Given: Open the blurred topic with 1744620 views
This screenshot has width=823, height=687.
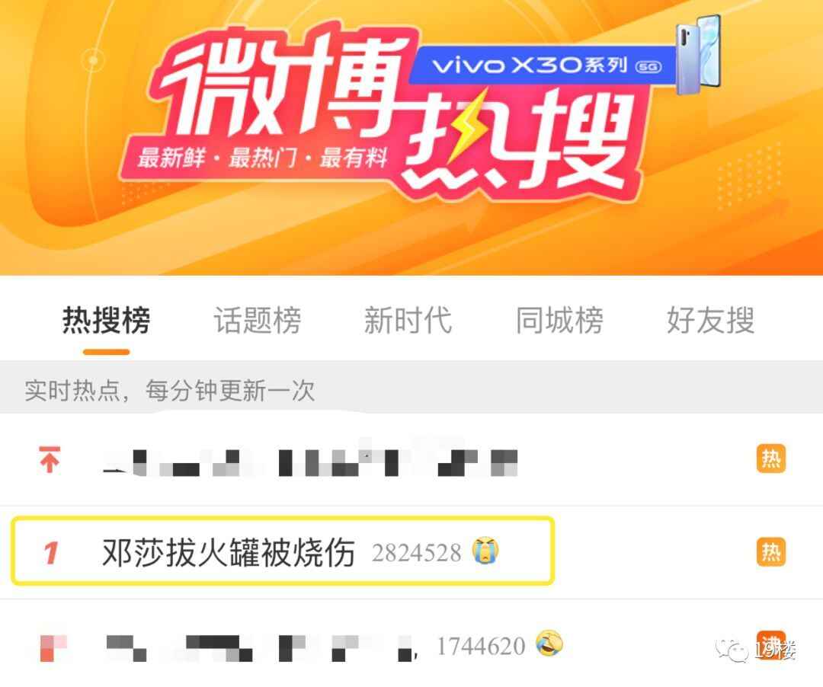Looking at the screenshot, I should (261, 647).
